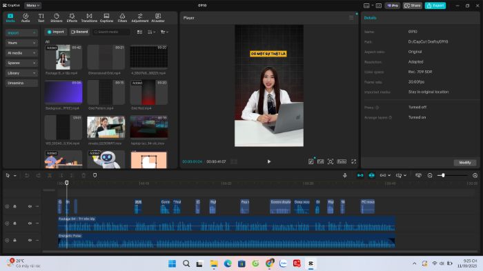
Task: Click the shortcuts icon beside the layout switcher
Action: (x=379, y=6)
